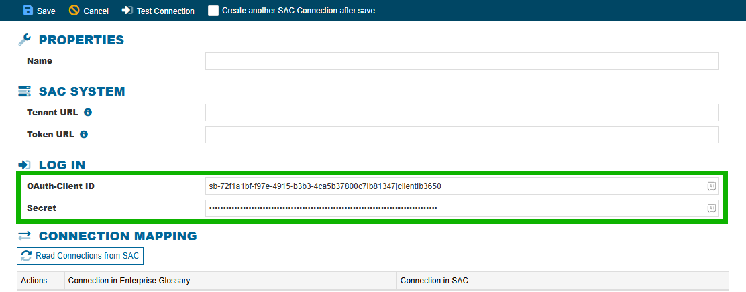Click the refresh icon for Read Connections
Image resolution: width=746 pixels, height=292 pixels.
click(26, 256)
